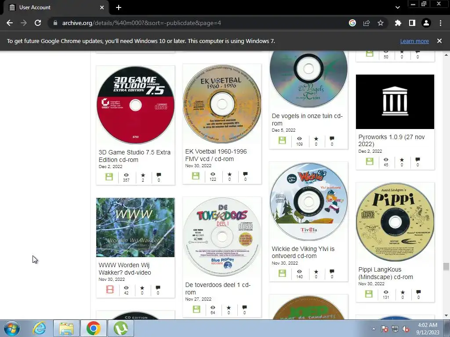
Task: Click software icon under 3D Game Studio
Action: 109,177
